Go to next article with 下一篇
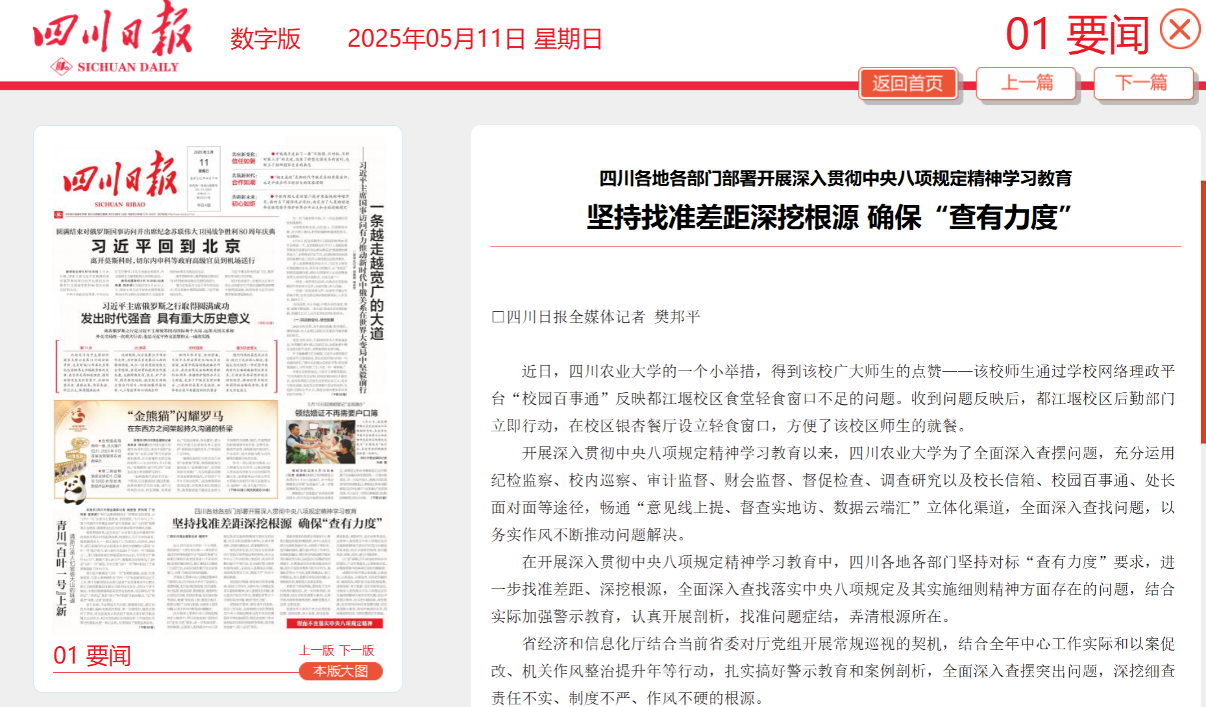This screenshot has width=1206, height=707. 1144,83
